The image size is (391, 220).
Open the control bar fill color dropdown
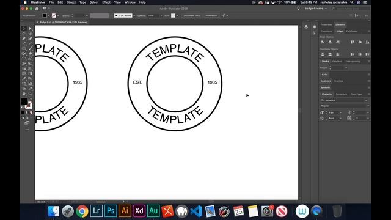coord(49,16)
